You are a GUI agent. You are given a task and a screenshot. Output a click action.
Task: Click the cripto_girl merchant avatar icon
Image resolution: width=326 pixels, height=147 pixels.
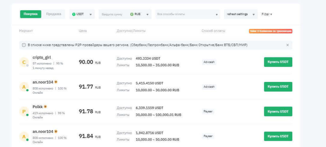click(24, 62)
